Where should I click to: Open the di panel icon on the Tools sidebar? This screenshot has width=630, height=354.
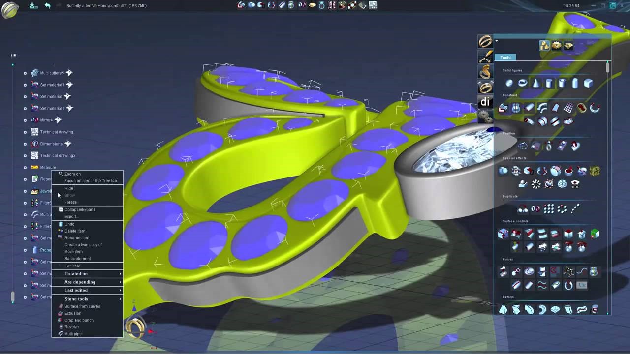pyautogui.click(x=485, y=102)
